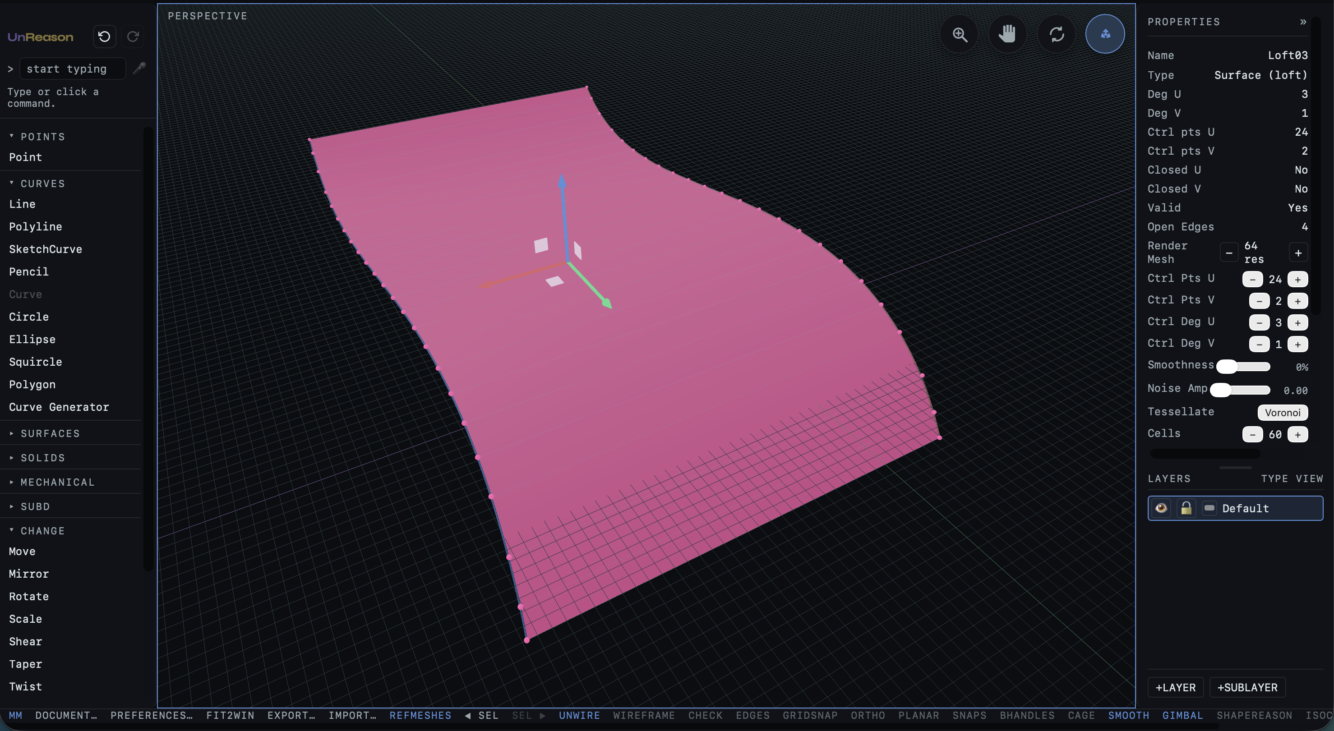The height and width of the screenshot is (731, 1334).
Task: Add a new layer with +LAYER
Action: (x=1176, y=687)
